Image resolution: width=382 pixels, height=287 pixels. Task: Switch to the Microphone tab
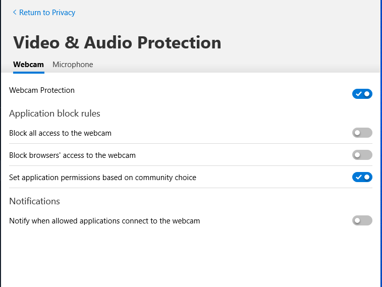click(73, 65)
